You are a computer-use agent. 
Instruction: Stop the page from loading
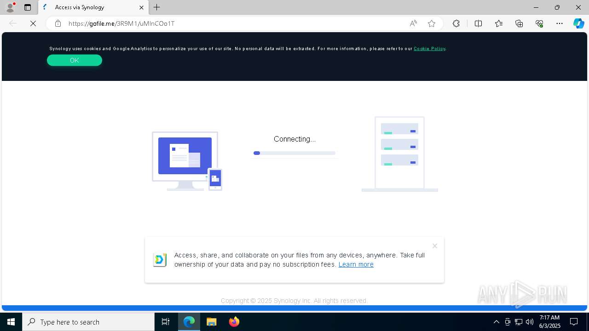(x=33, y=23)
